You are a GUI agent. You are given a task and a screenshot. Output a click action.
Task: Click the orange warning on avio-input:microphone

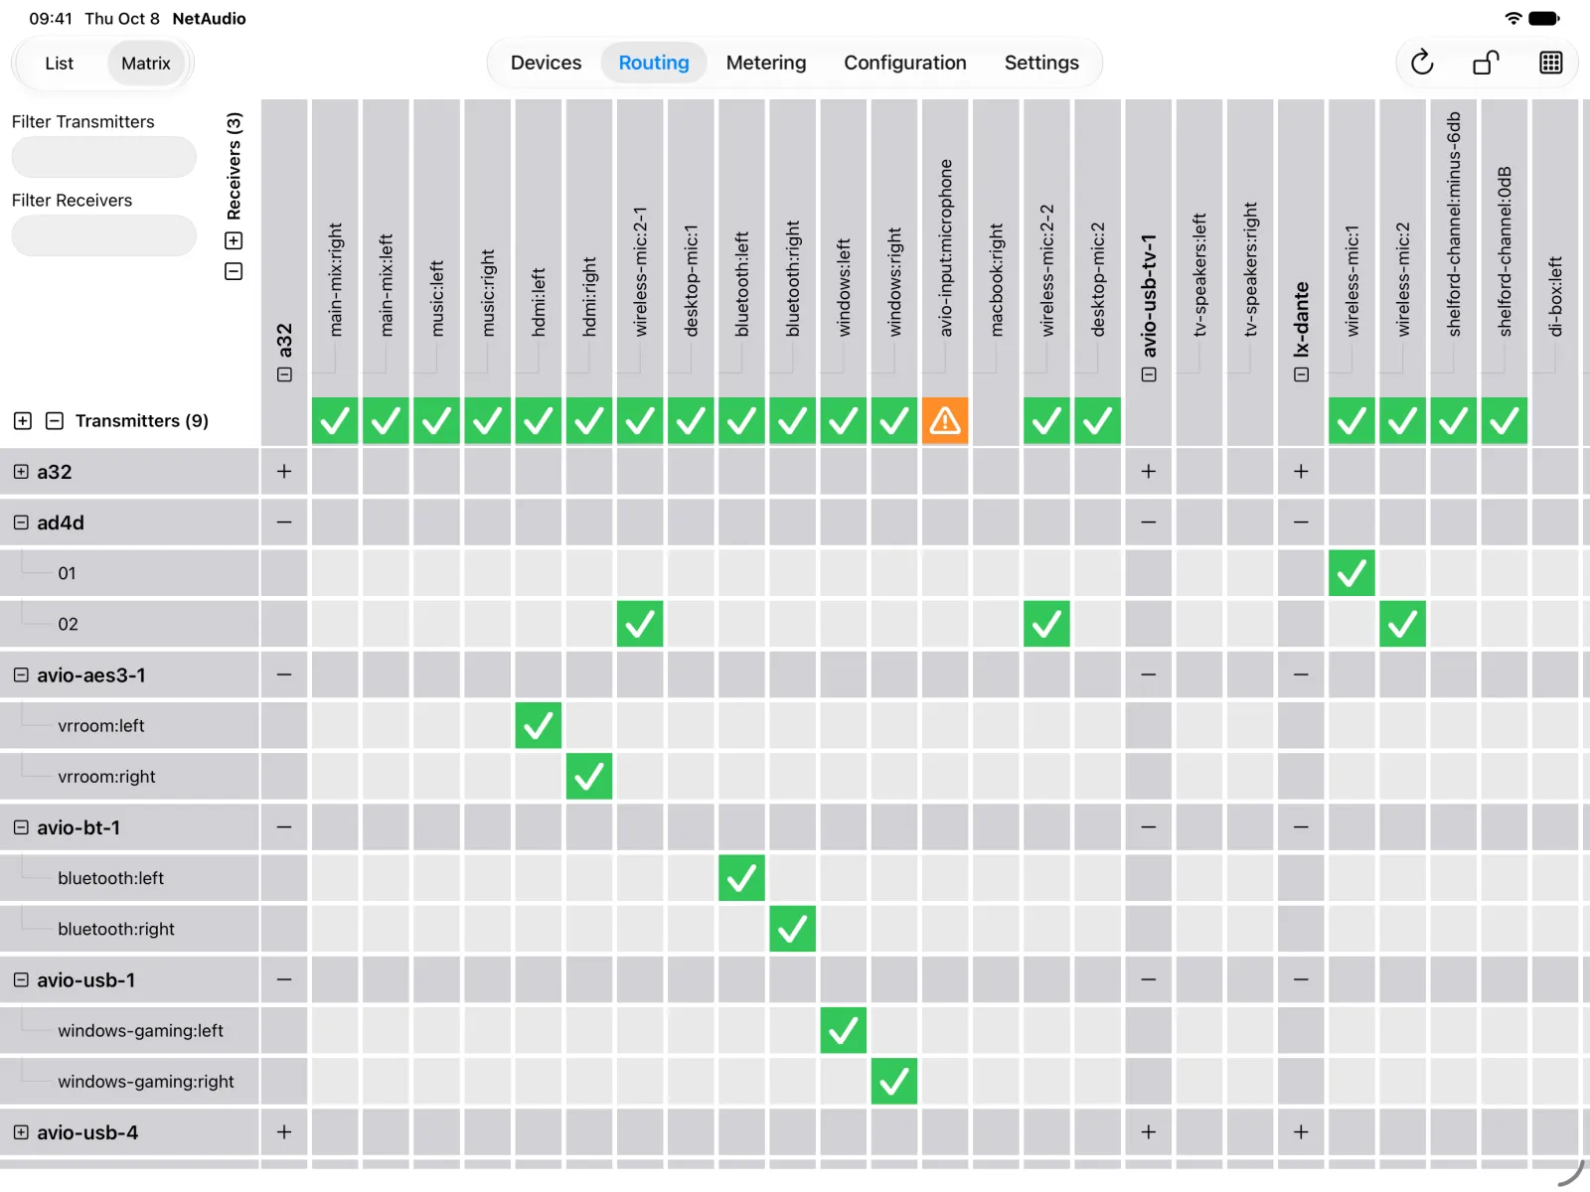click(945, 421)
